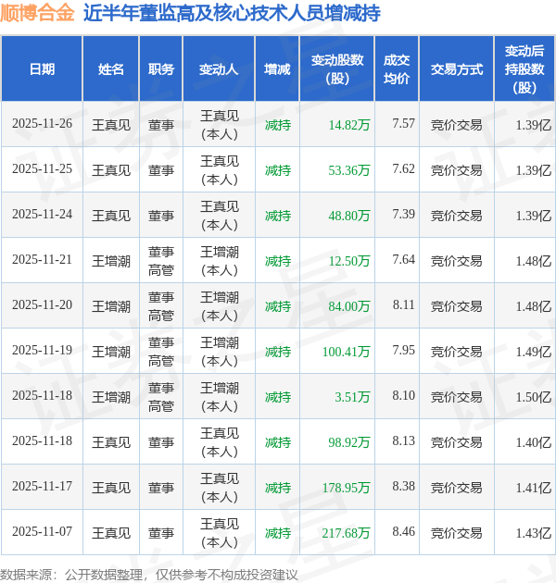This screenshot has height=583, width=556.
Task: Click the average price 8.38
Action: tap(404, 487)
